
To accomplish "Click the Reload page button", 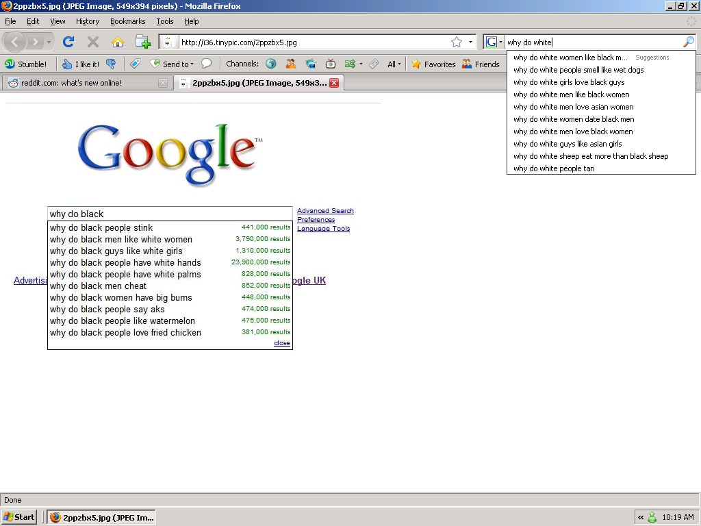I will [68, 42].
